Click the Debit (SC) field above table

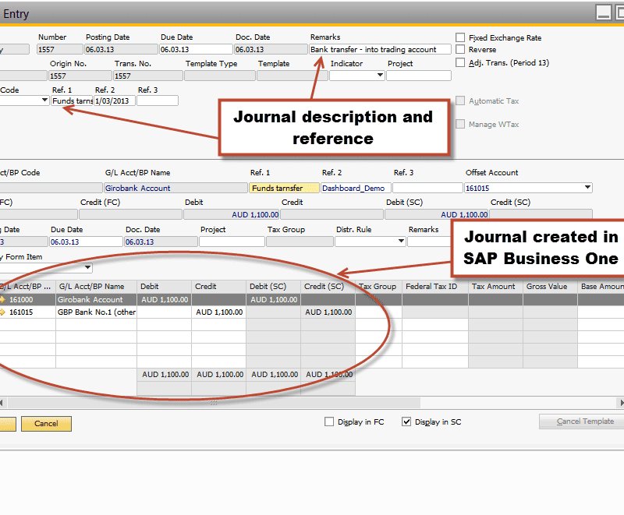437,214
